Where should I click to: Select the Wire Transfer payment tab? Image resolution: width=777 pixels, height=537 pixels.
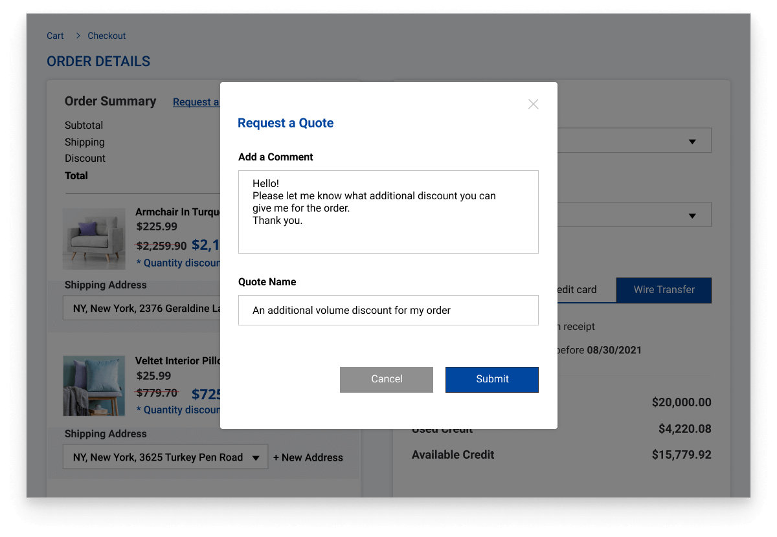pyautogui.click(x=664, y=290)
